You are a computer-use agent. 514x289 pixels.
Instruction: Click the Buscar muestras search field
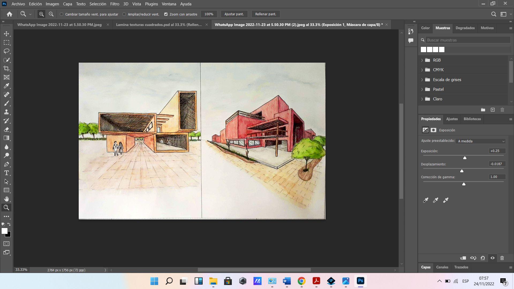click(467, 40)
